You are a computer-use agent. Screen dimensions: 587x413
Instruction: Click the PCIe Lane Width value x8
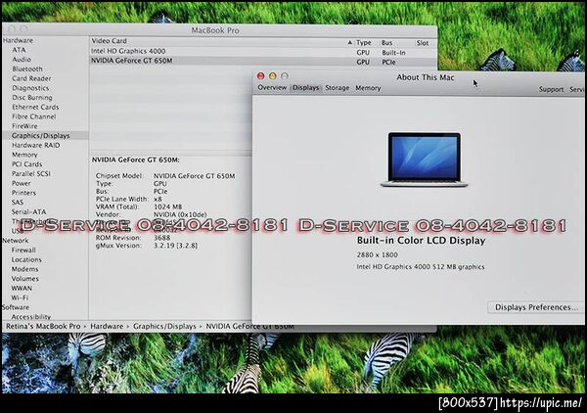(158, 200)
